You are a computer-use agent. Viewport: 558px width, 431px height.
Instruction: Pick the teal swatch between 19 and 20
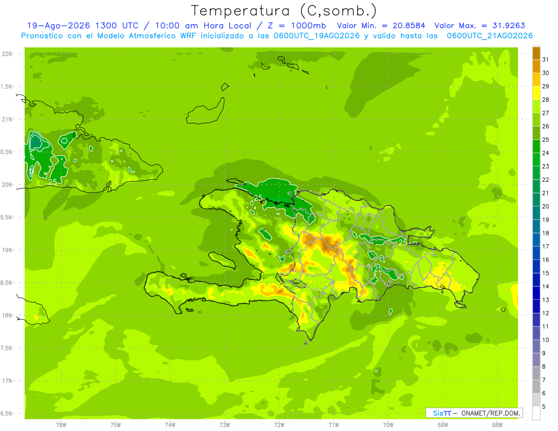point(536,213)
